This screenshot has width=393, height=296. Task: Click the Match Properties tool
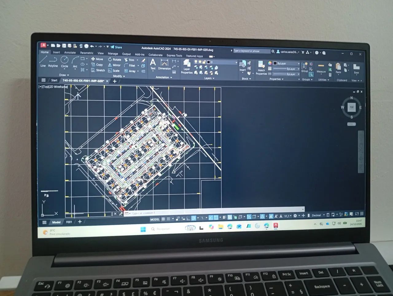coord(261,68)
